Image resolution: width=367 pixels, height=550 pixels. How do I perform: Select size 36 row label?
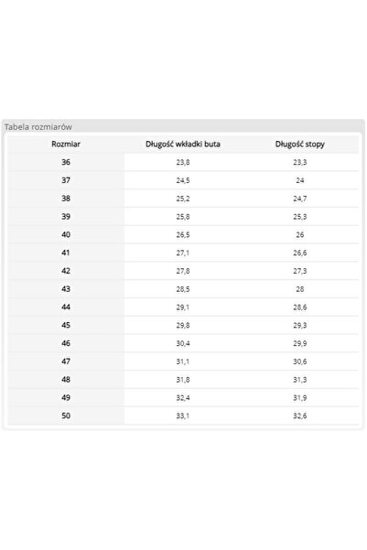click(x=66, y=162)
